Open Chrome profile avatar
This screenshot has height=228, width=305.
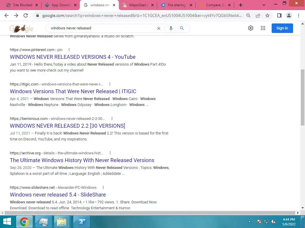click(x=289, y=15)
